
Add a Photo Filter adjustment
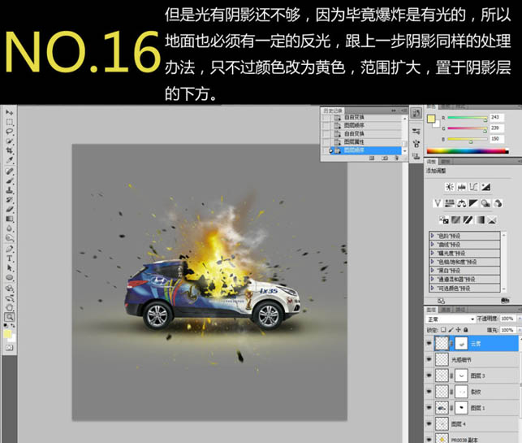click(x=485, y=203)
